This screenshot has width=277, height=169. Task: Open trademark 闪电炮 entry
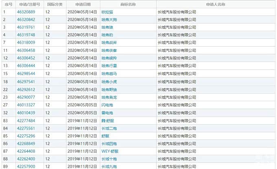pos(108,105)
